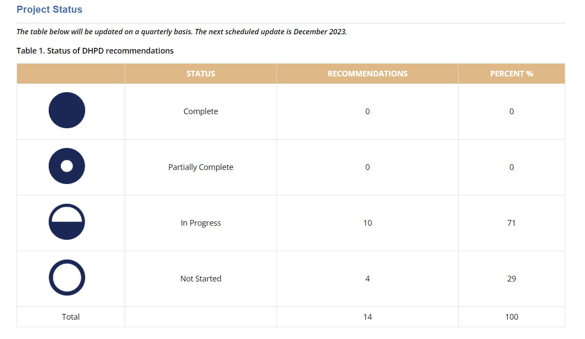The width and height of the screenshot is (585, 339).
Task: Click the In Progress recommendations count 10
Action: coord(367,223)
